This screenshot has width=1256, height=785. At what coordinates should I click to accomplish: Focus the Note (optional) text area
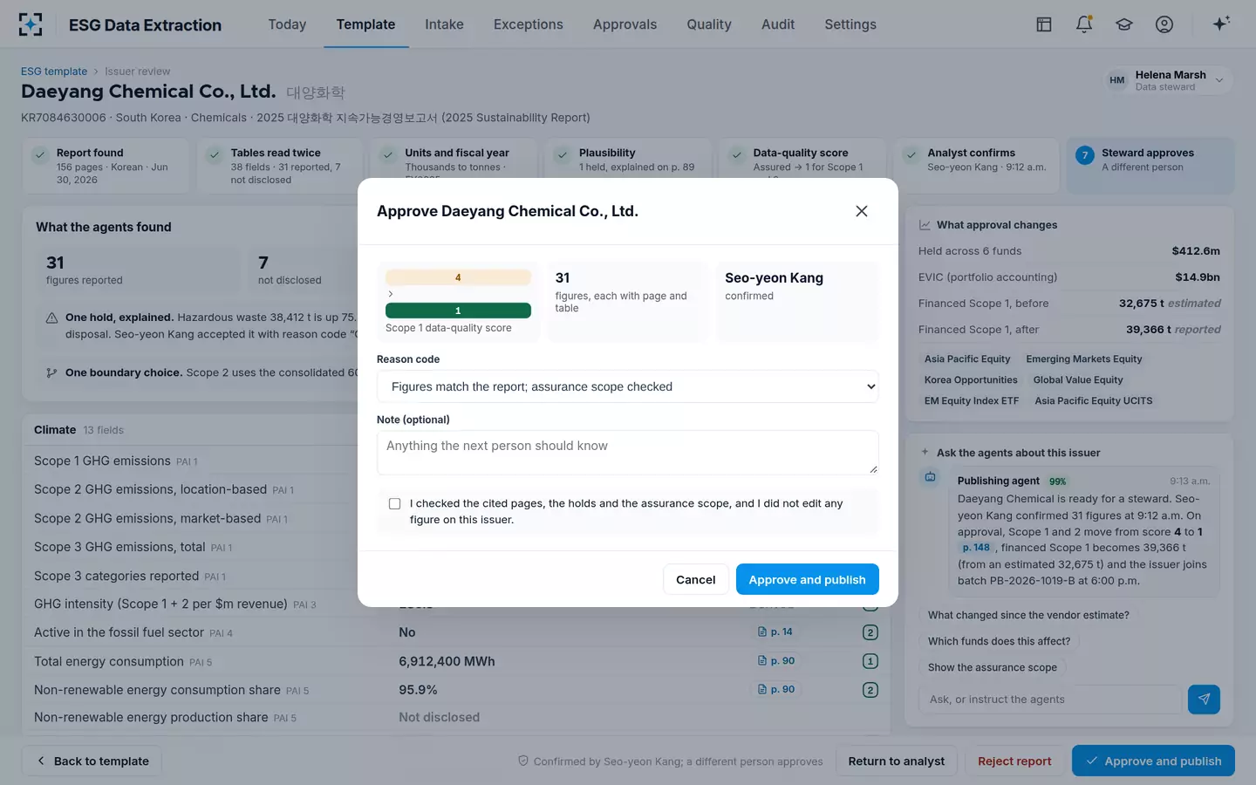click(628, 453)
